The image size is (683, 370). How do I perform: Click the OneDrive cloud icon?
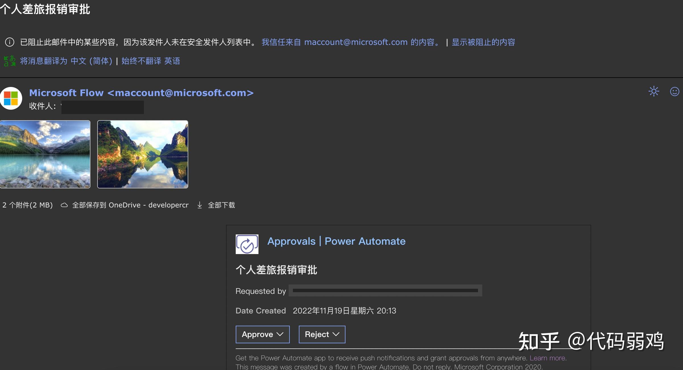(64, 205)
